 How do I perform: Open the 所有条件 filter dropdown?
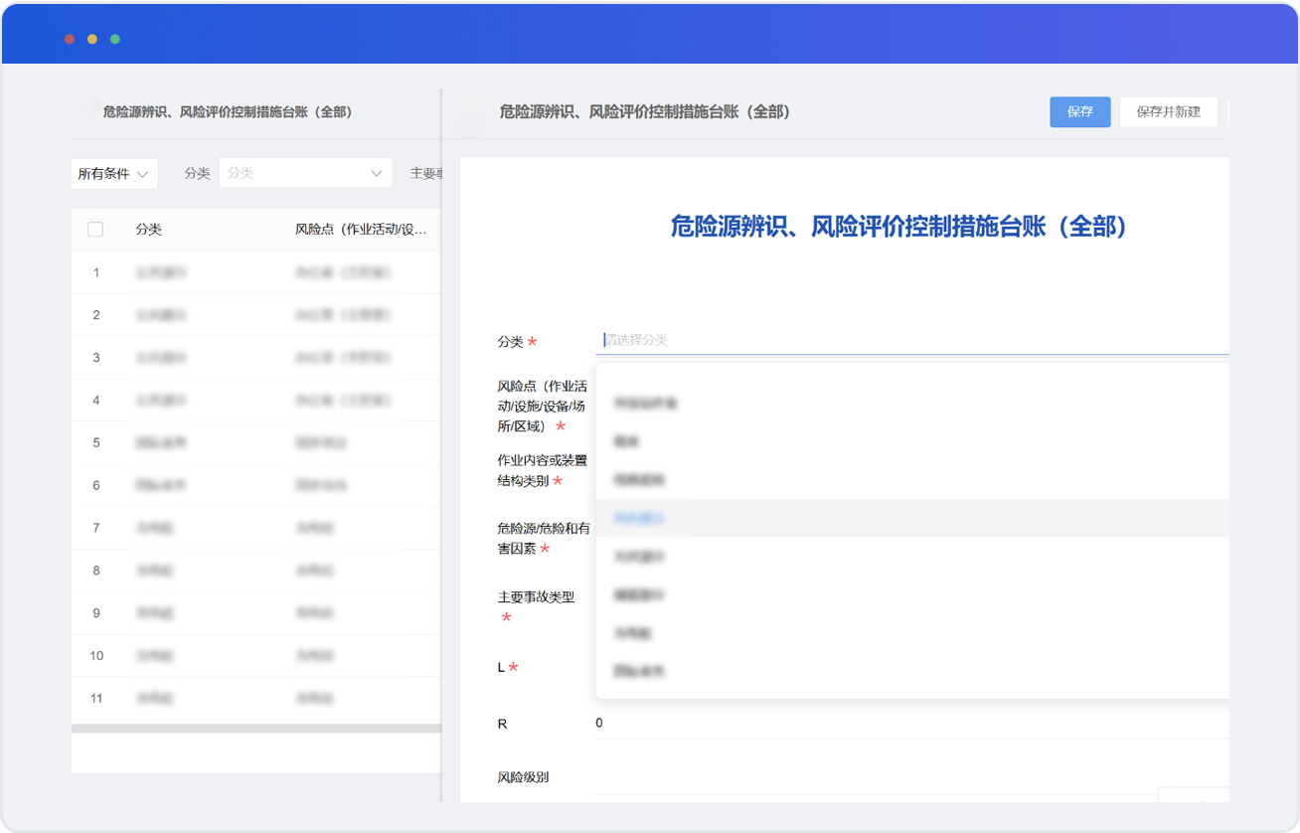coord(114,174)
